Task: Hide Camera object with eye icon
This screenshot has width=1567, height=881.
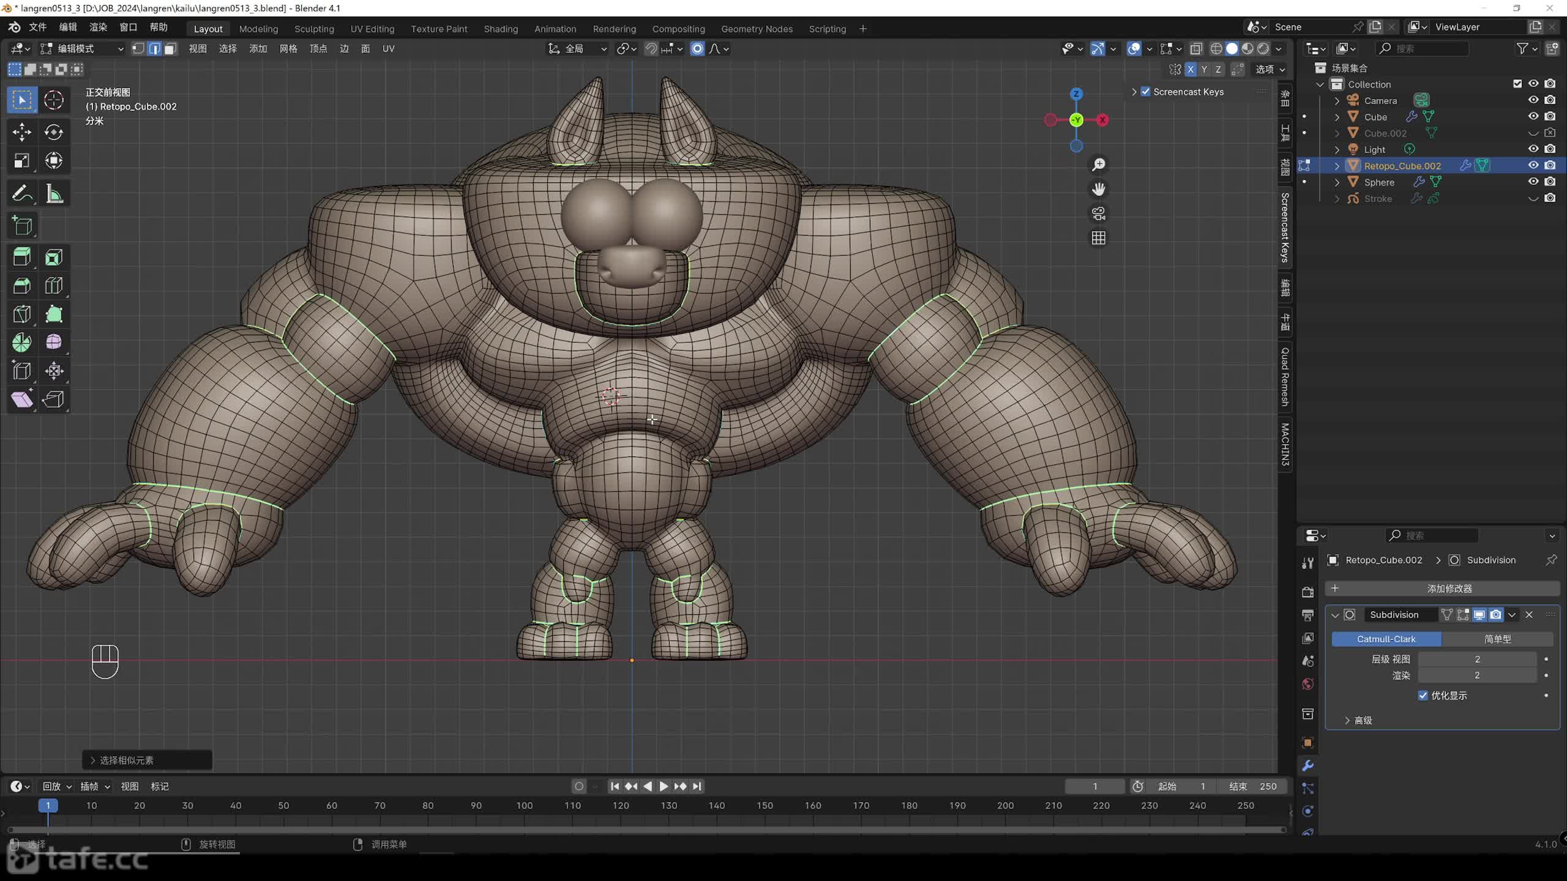Action: point(1533,100)
